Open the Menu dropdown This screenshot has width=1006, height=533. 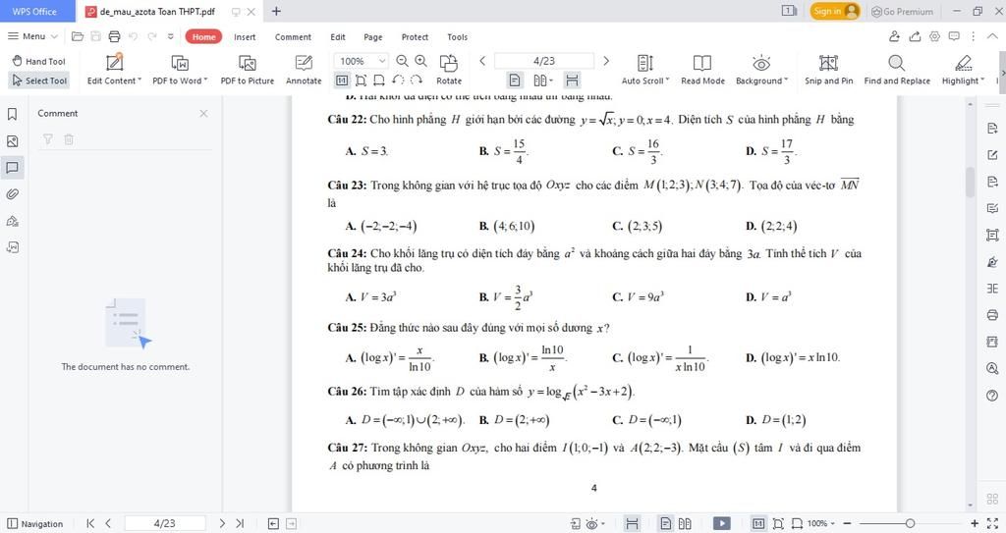(32, 36)
